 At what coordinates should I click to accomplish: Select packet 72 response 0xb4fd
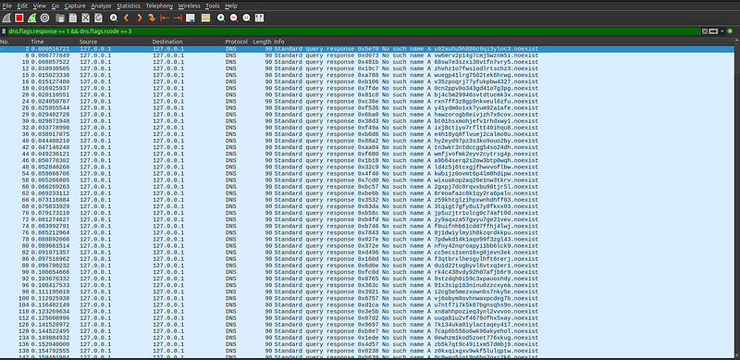pos(366,219)
